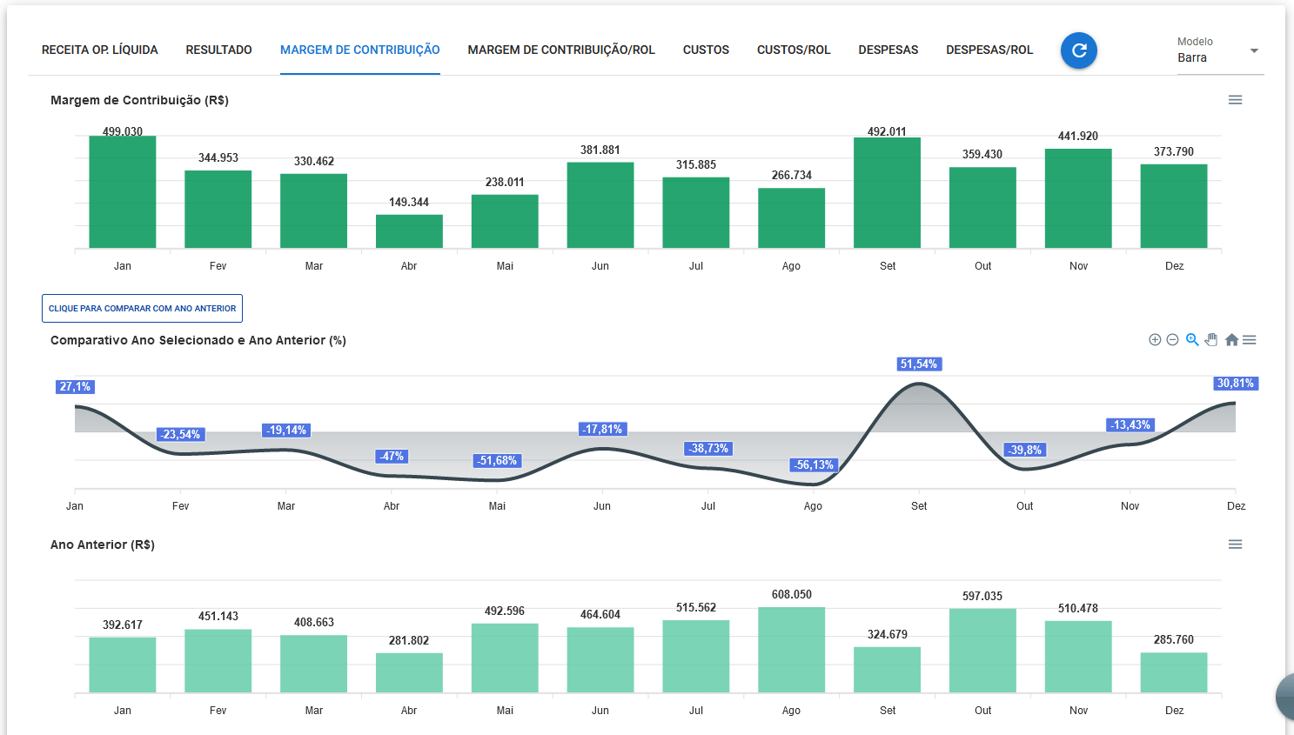Go to RECEITA OP. LÍQUIDA tab
The image size is (1294, 735).
coord(100,50)
